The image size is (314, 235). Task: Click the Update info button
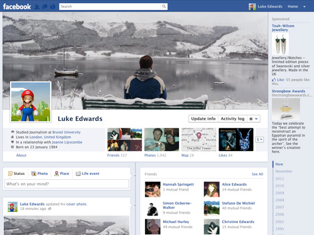pyautogui.click(x=203, y=118)
